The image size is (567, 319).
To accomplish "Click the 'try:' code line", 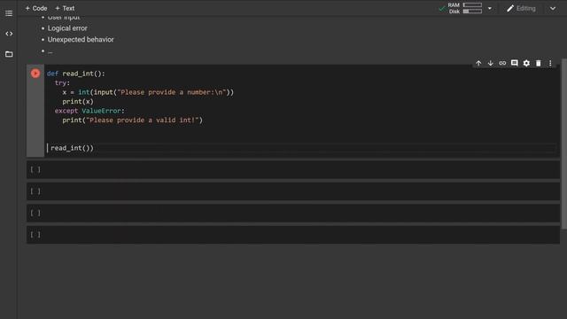I will pyautogui.click(x=62, y=82).
